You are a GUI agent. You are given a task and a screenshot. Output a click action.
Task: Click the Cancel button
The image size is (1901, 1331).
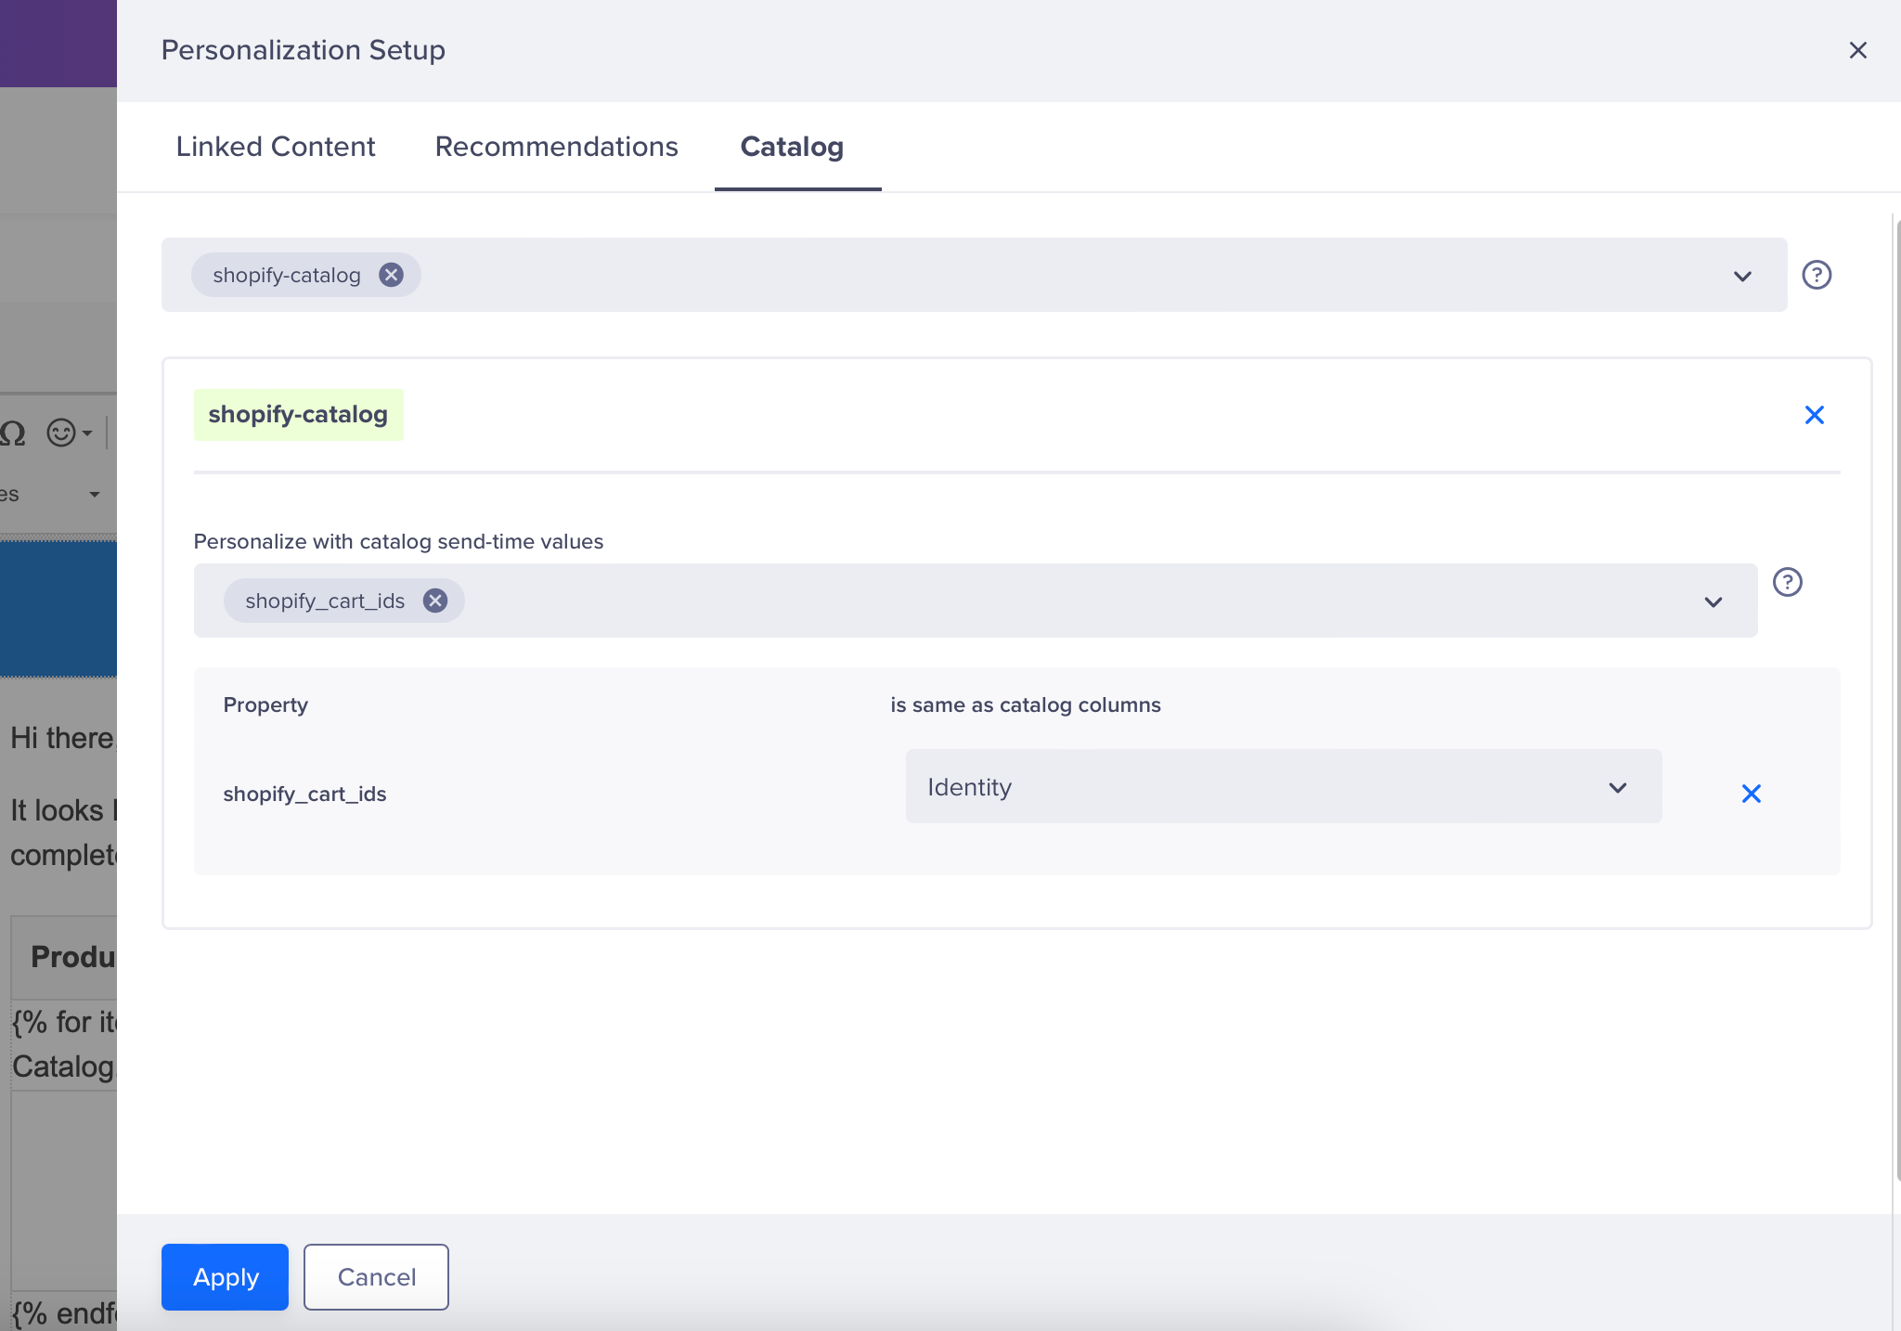(376, 1277)
